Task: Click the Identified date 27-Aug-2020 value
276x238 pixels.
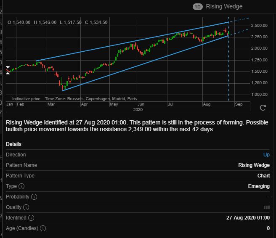Action: click(248, 218)
